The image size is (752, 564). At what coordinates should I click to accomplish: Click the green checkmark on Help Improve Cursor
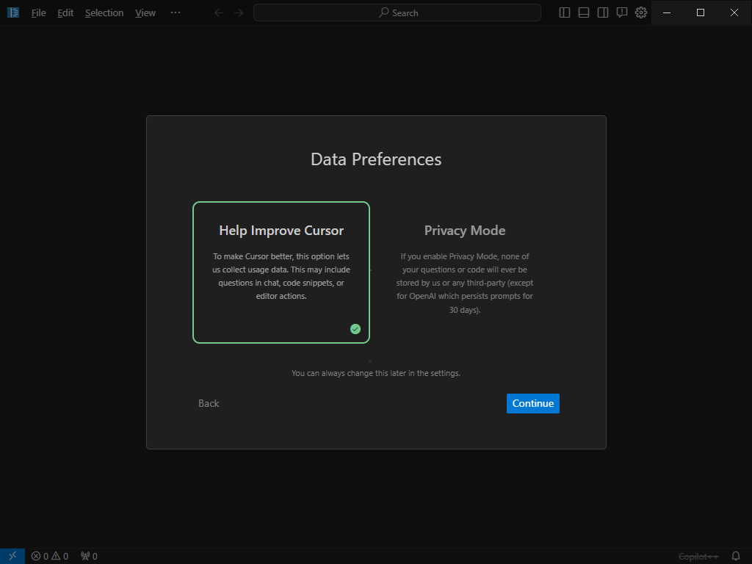click(x=355, y=329)
